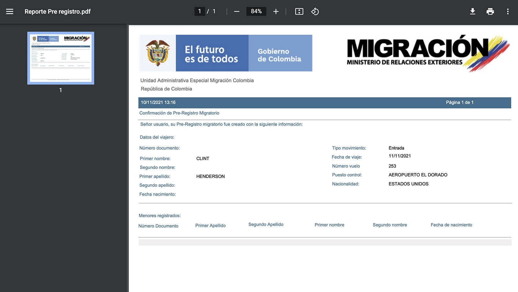
Task: Select AEROPUERTO EL DORADO text
Action: [418, 175]
